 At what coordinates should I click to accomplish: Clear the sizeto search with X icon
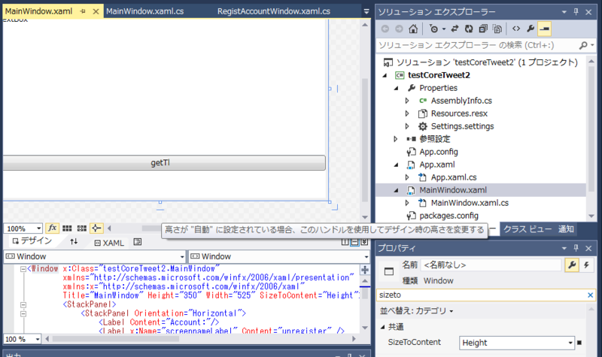click(x=590, y=295)
